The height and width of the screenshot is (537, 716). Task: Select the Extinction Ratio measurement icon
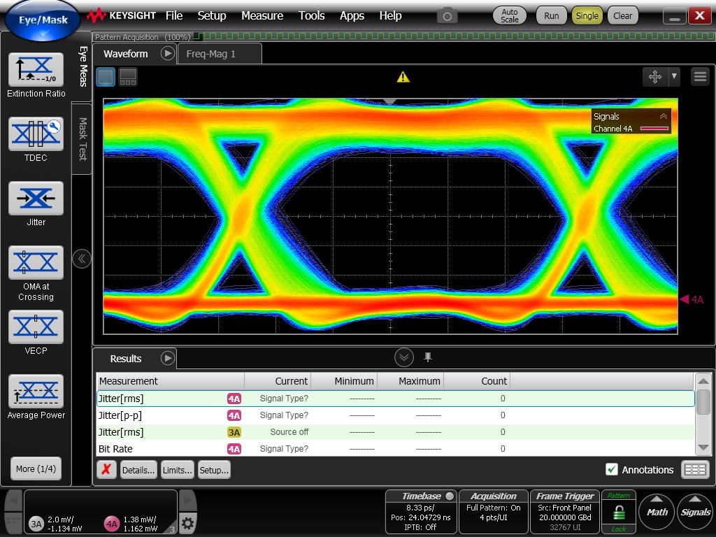pos(36,69)
